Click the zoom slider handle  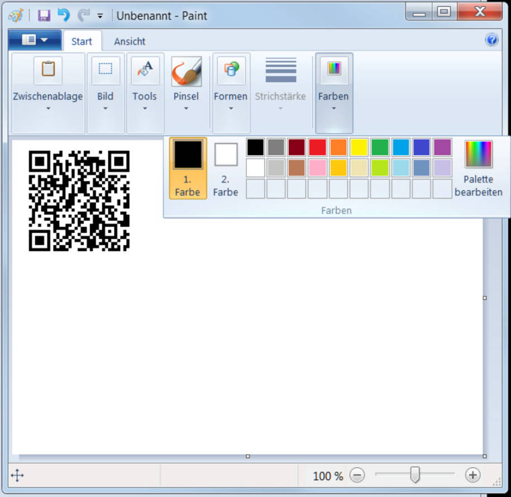(x=415, y=475)
